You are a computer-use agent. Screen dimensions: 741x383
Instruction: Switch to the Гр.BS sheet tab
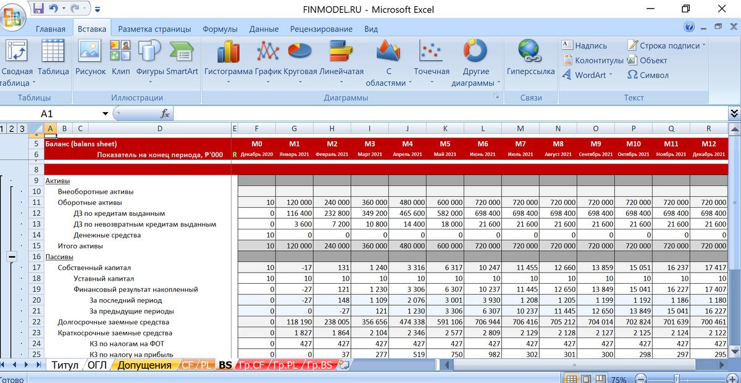tap(319, 365)
